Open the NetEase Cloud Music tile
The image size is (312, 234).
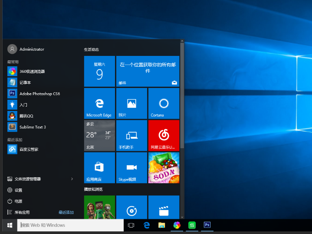click(x=164, y=136)
